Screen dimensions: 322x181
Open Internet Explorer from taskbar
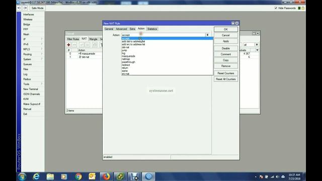[36, 176]
